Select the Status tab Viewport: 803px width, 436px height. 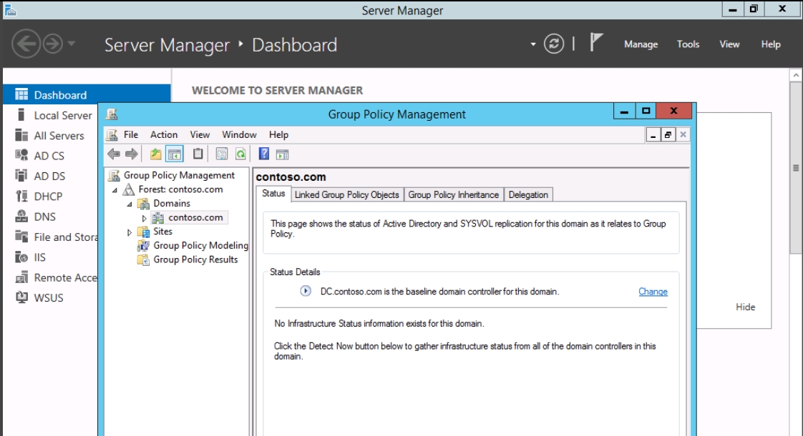coord(273,194)
